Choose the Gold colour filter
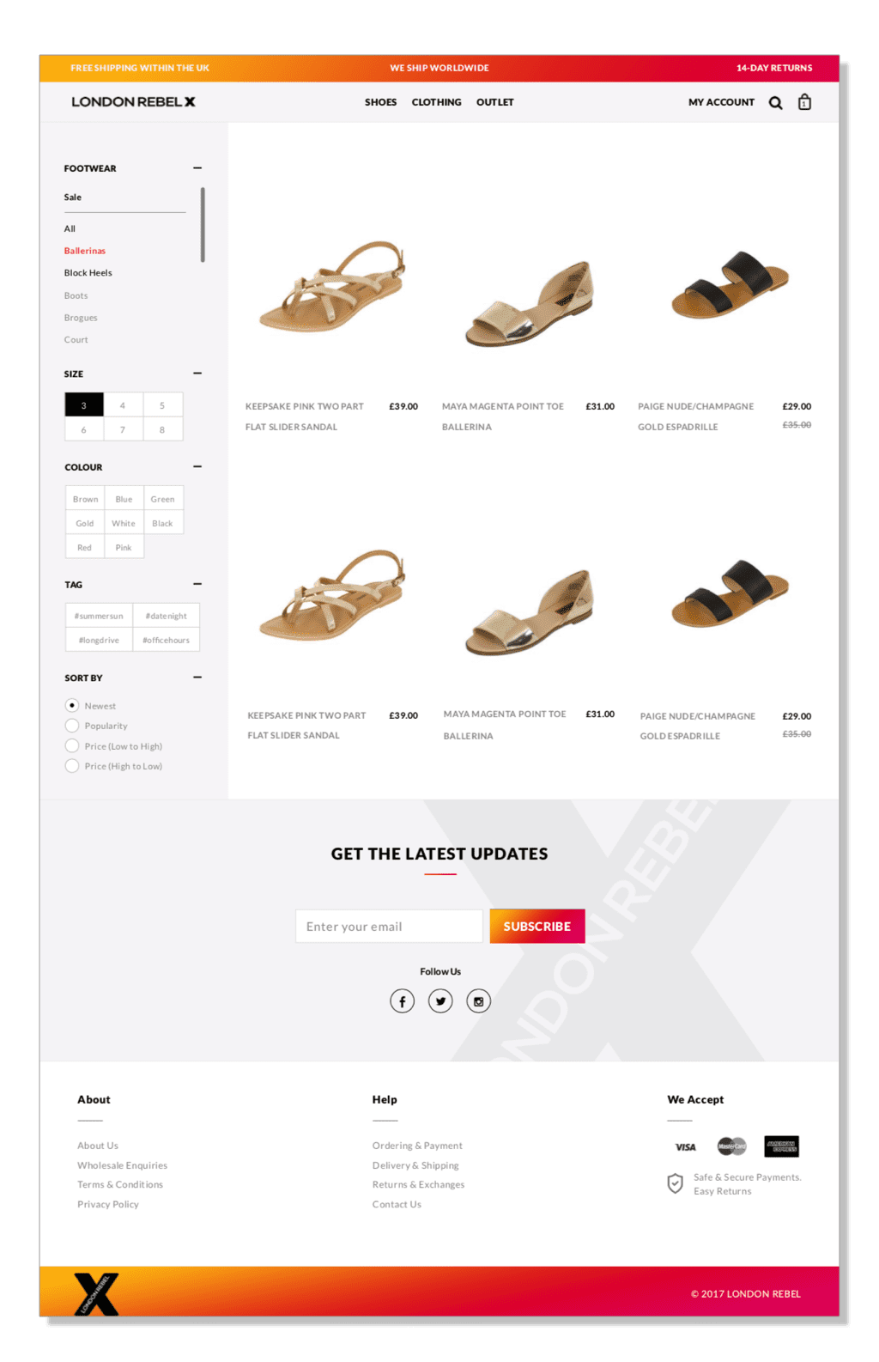879x1362 pixels. click(x=85, y=523)
